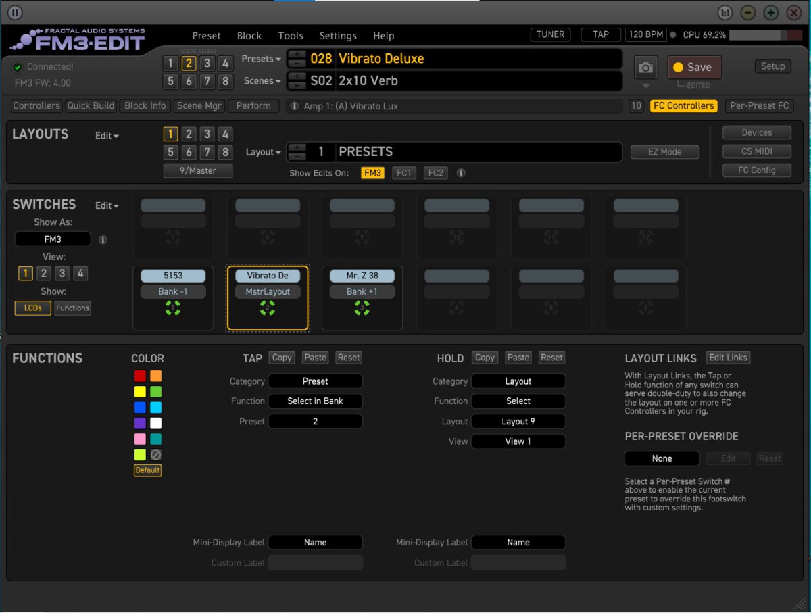Pick the pink color swatch
Viewport: 811px width, 613px height.
[140, 439]
